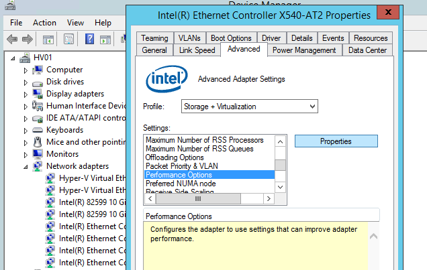The width and height of the screenshot is (427, 270).
Task: Click the Computer category icon
Action: point(38,70)
